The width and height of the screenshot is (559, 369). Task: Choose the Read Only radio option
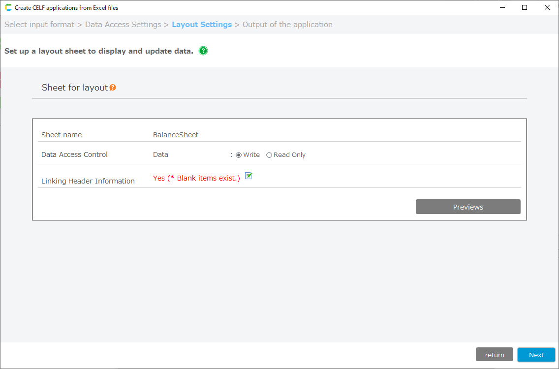pos(269,155)
